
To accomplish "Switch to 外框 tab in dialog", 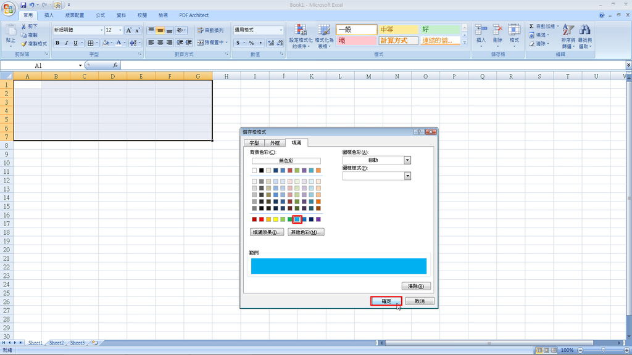I will pyautogui.click(x=275, y=143).
